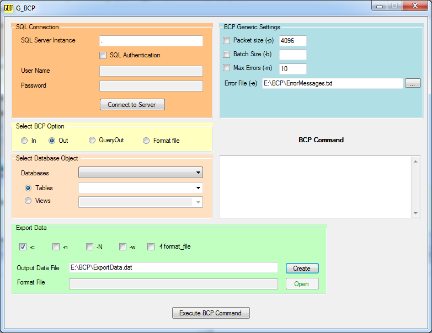Enable the SQL Authentication checkbox

pyautogui.click(x=103, y=55)
